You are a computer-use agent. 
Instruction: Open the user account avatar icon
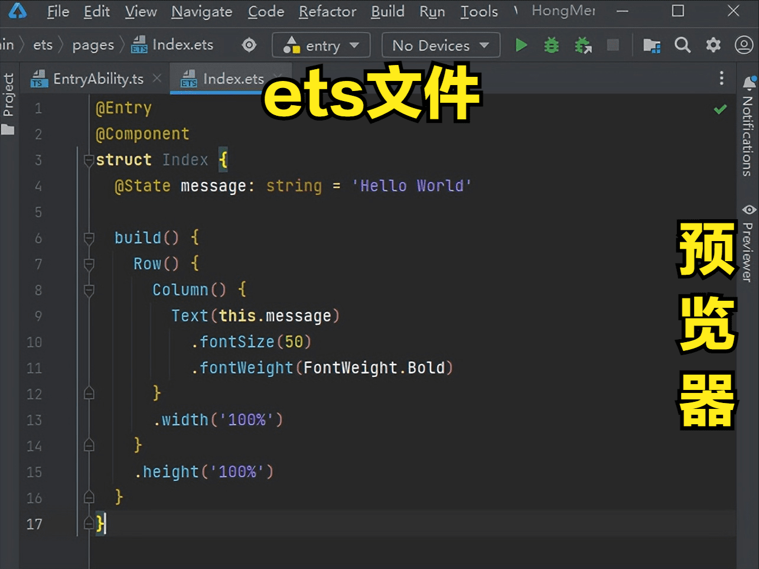click(743, 45)
